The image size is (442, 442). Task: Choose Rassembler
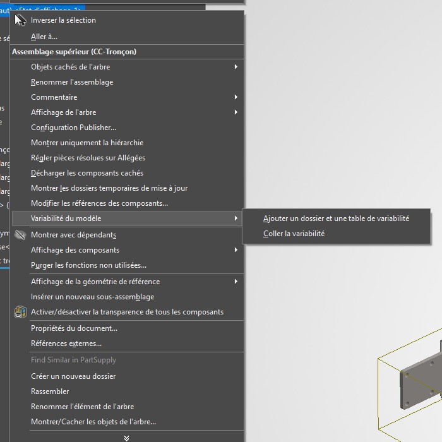(50, 391)
